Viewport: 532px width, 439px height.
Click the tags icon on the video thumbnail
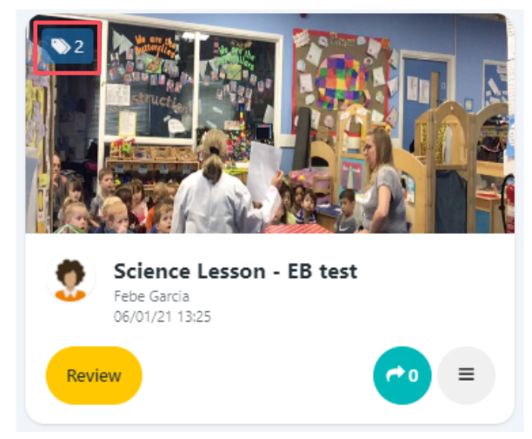(x=60, y=46)
